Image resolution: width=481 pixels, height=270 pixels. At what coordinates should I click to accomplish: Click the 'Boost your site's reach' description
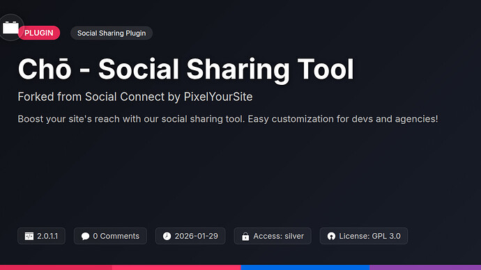click(228, 119)
